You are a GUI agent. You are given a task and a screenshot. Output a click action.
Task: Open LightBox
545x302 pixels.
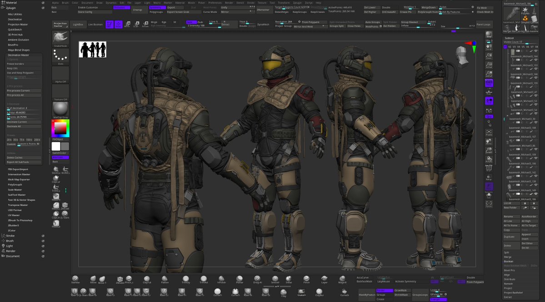(x=78, y=25)
